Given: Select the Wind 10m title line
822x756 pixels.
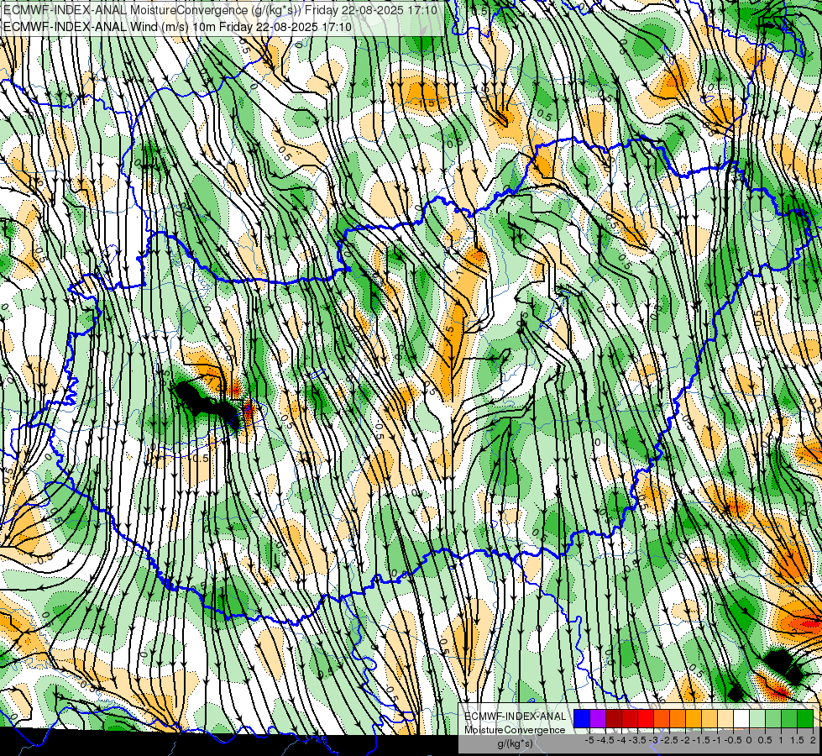Looking at the screenshot, I should click(x=178, y=27).
